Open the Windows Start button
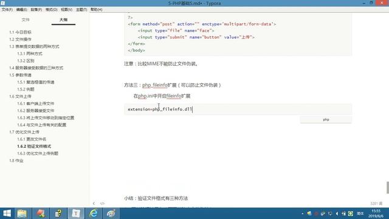389x219 pixels. [7, 214]
